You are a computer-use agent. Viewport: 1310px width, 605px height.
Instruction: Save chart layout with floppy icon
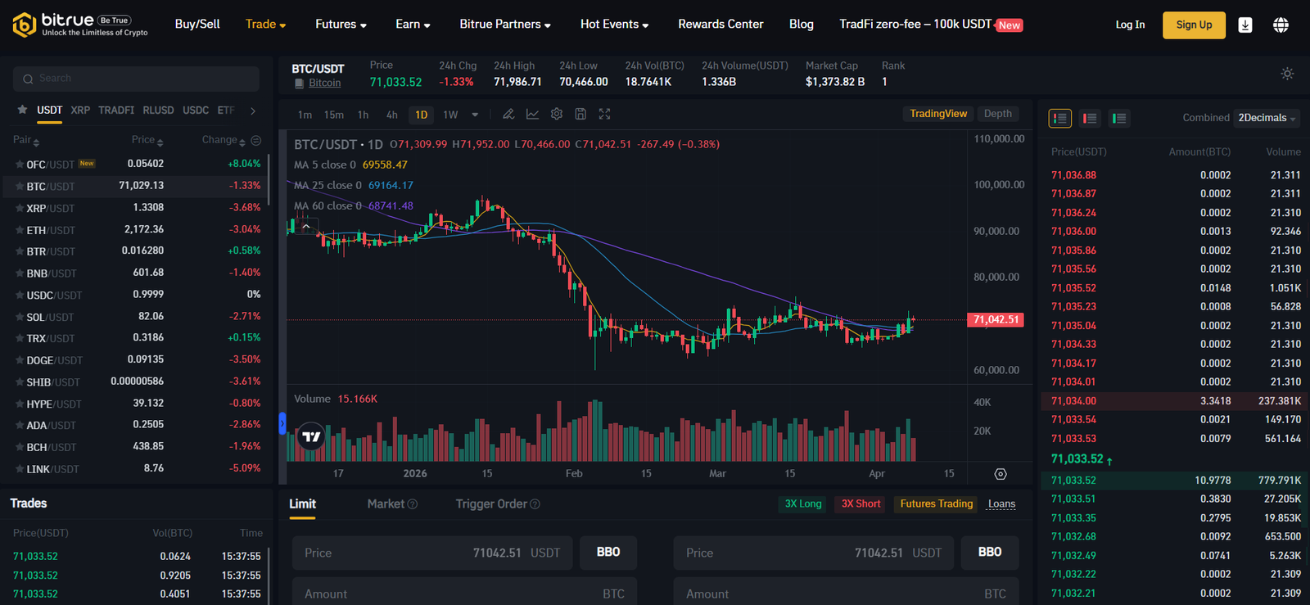coord(580,114)
